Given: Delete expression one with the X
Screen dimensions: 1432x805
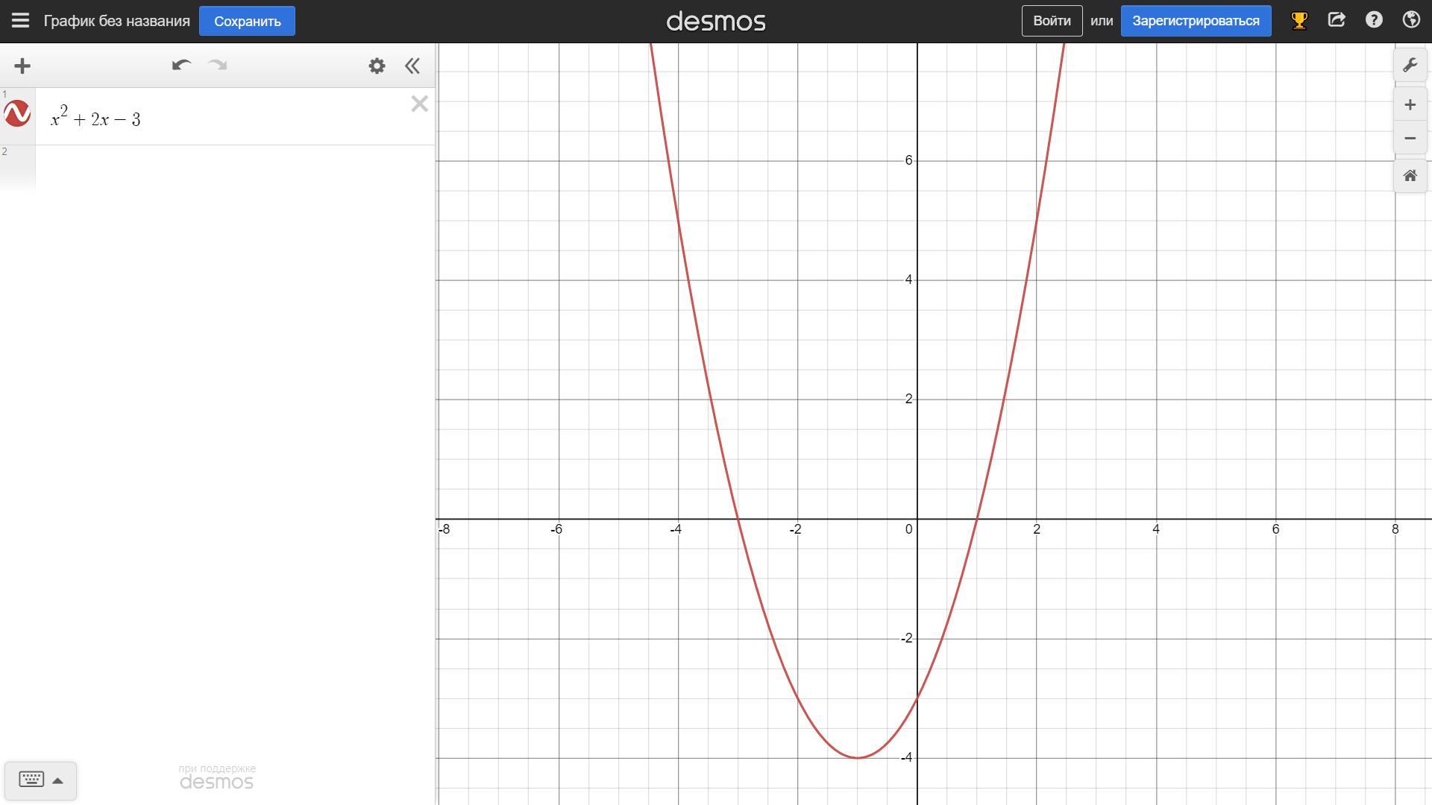Looking at the screenshot, I should point(419,104).
